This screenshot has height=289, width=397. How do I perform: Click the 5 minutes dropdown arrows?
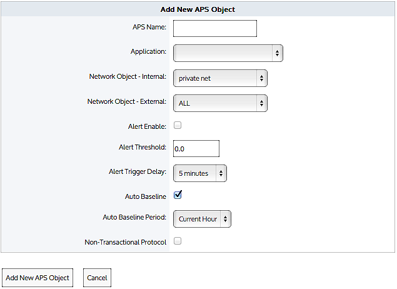point(221,173)
